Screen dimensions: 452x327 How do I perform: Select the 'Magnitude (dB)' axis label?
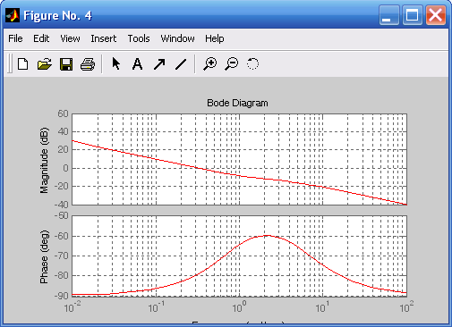pyautogui.click(x=44, y=161)
